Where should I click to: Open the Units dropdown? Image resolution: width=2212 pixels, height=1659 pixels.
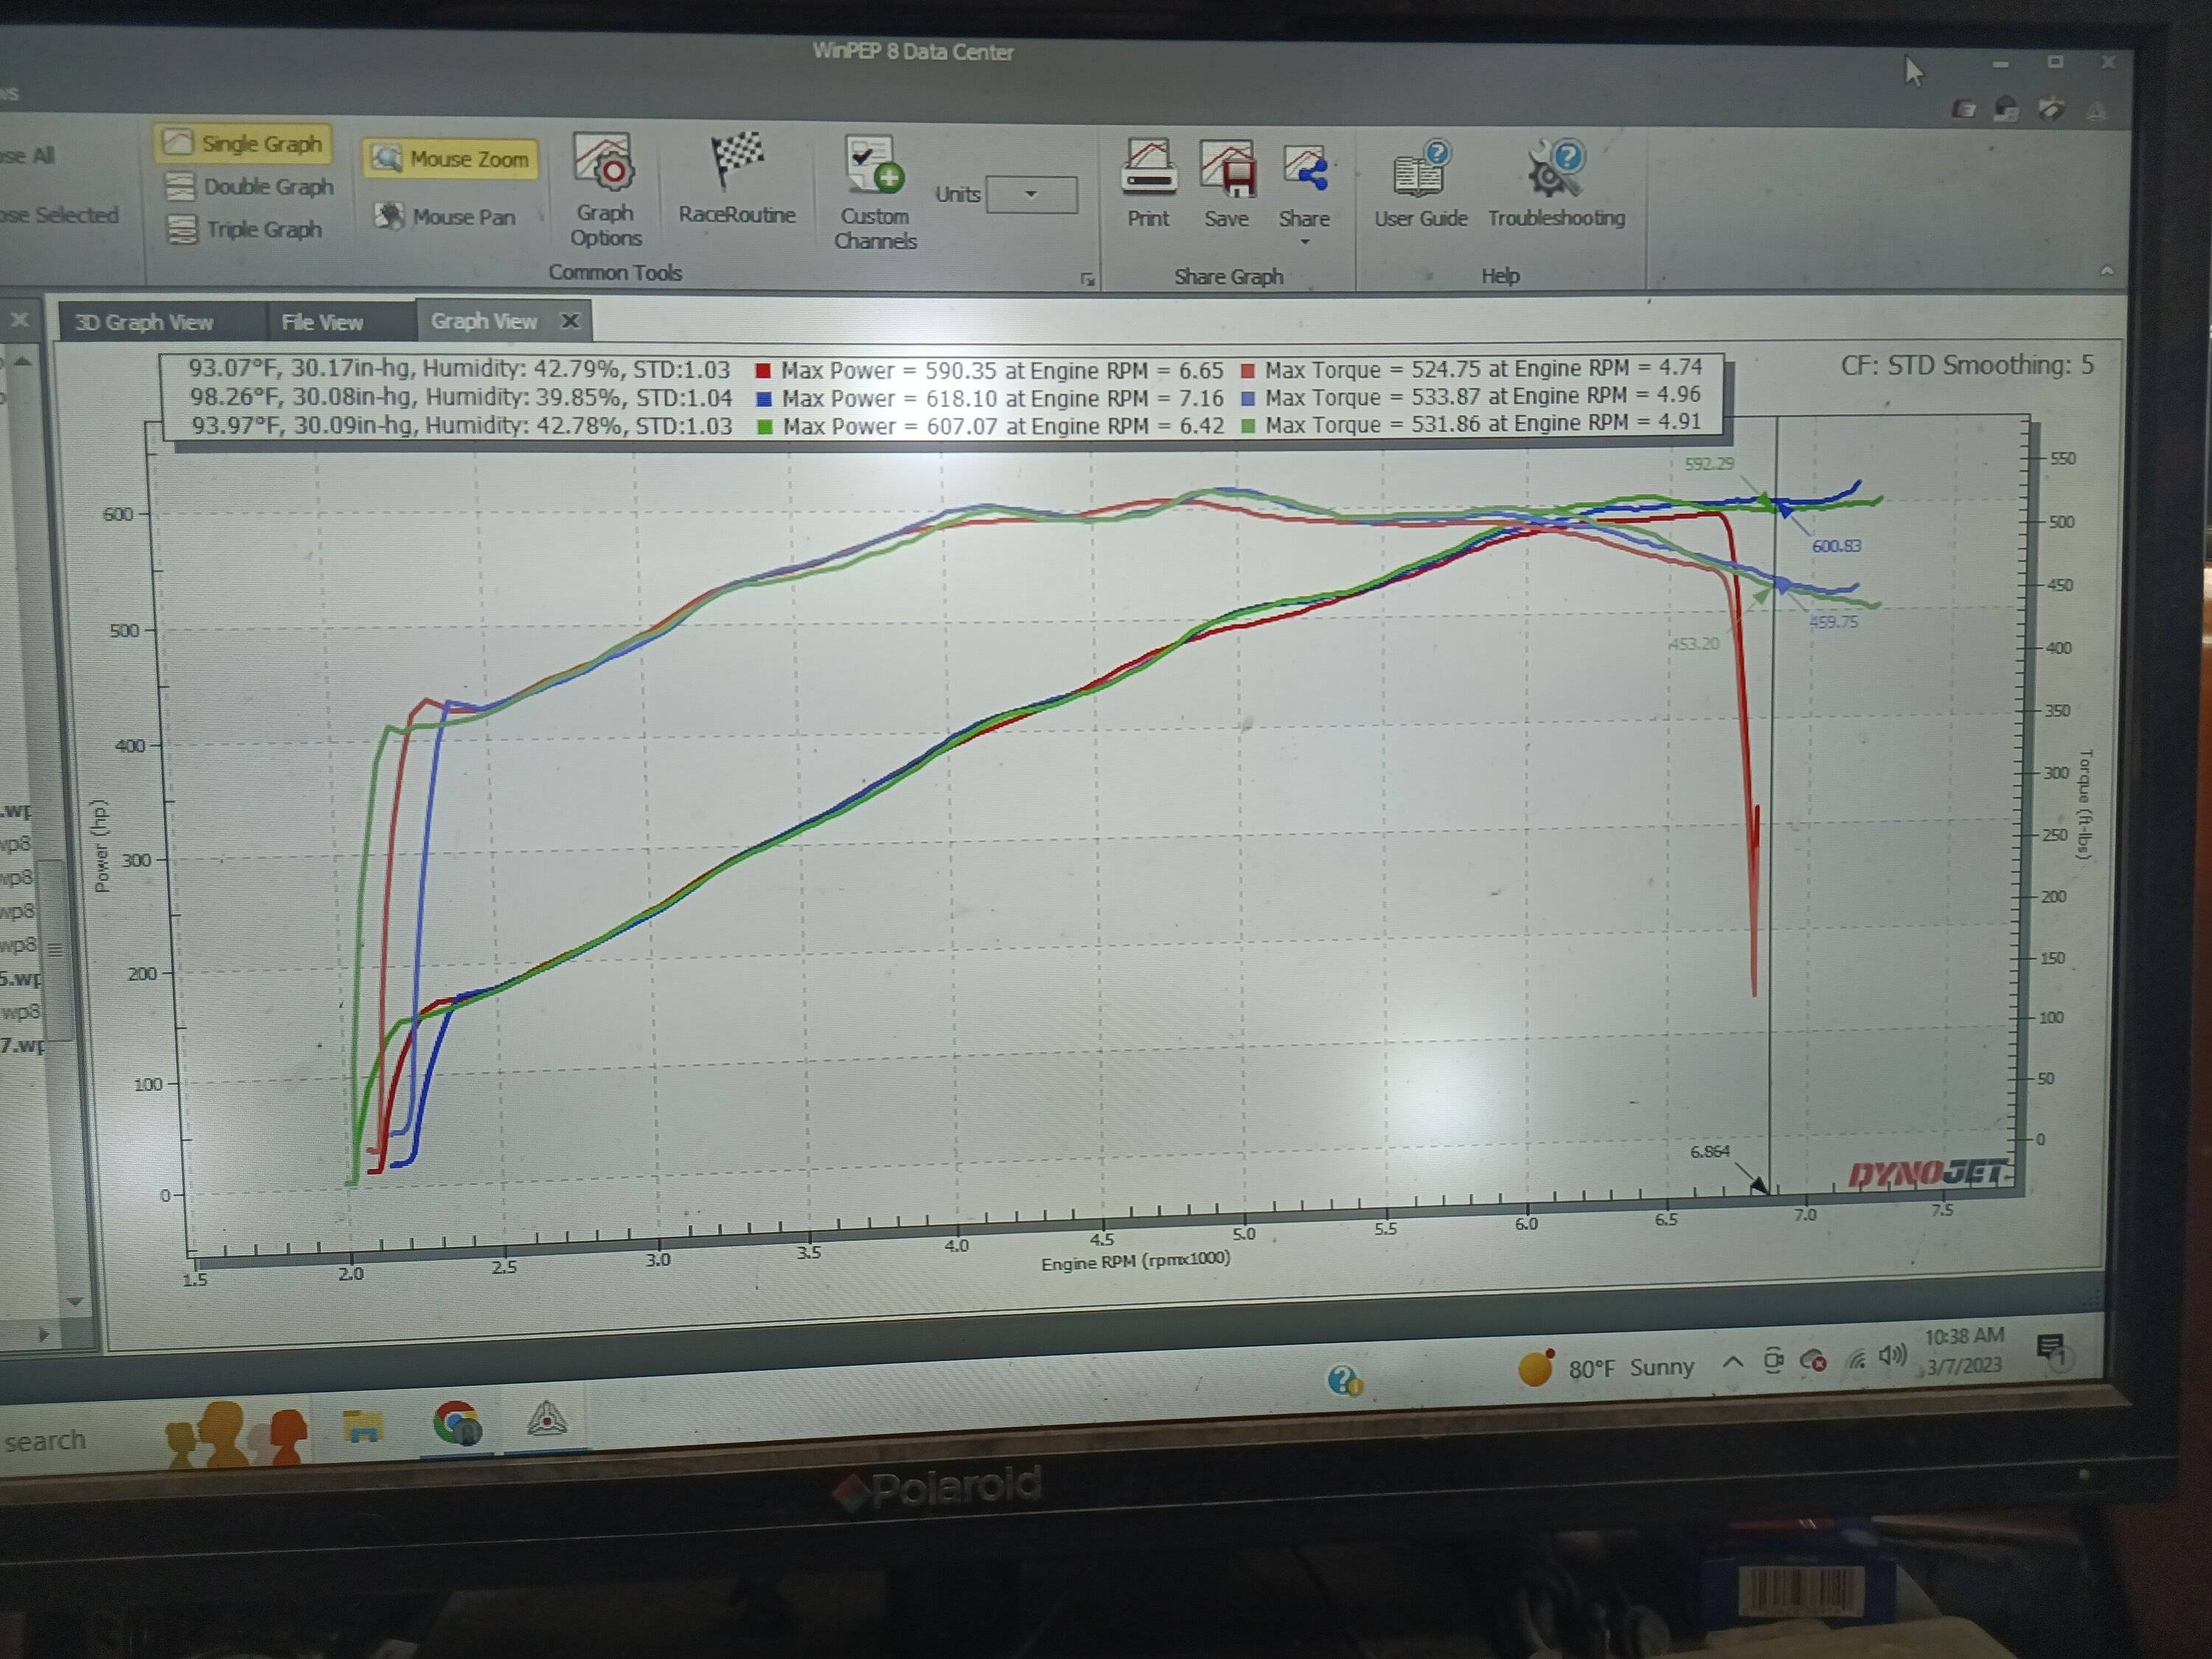pyautogui.click(x=1032, y=194)
